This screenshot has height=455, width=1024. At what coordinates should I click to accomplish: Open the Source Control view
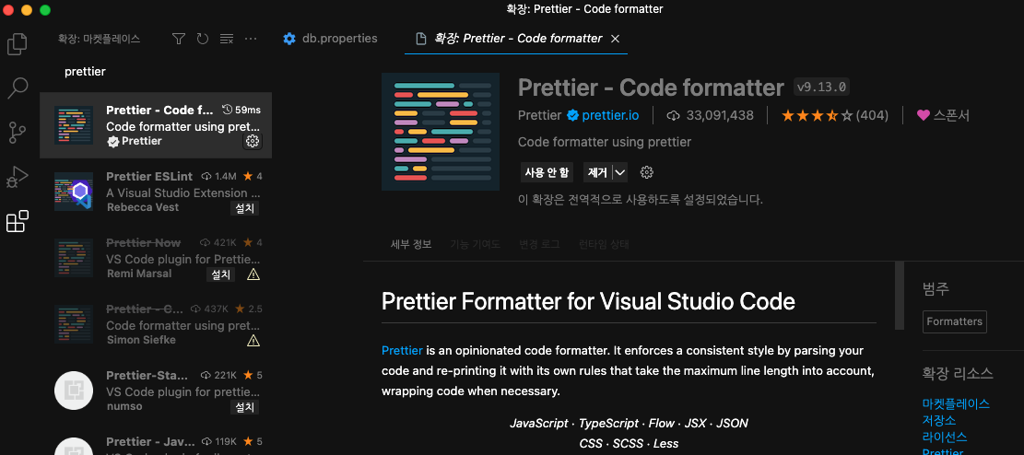tap(17, 133)
